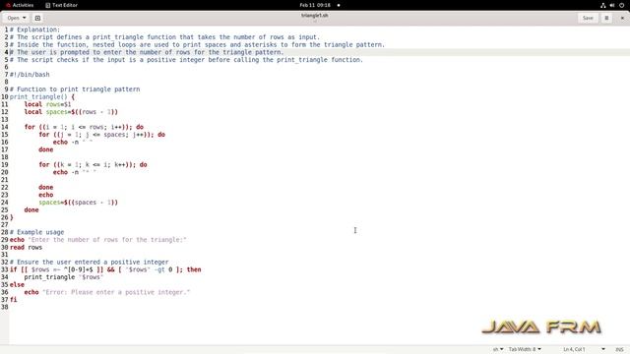The height and width of the screenshot is (354, 630).
Task: Click the INS indicator in status bar
Action: [x=619, y=349]
